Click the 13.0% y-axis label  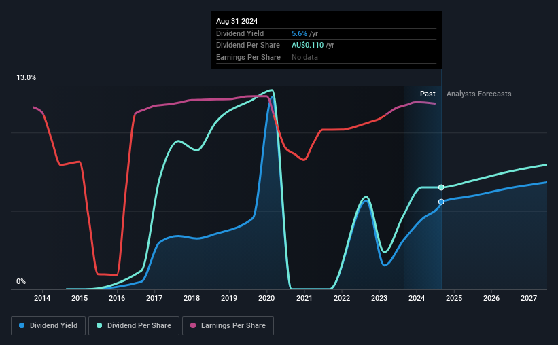point(26,78)
